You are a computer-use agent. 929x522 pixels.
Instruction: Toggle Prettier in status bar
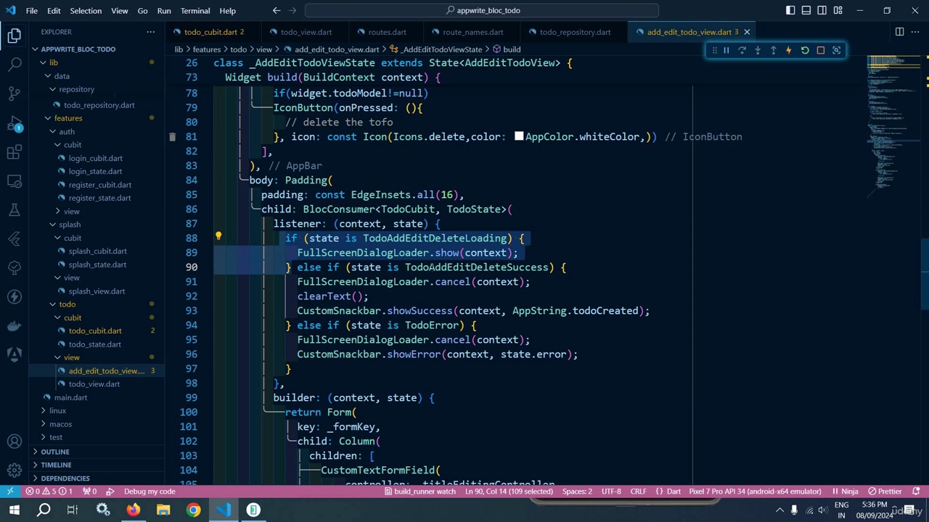click(x=885, y=492)
